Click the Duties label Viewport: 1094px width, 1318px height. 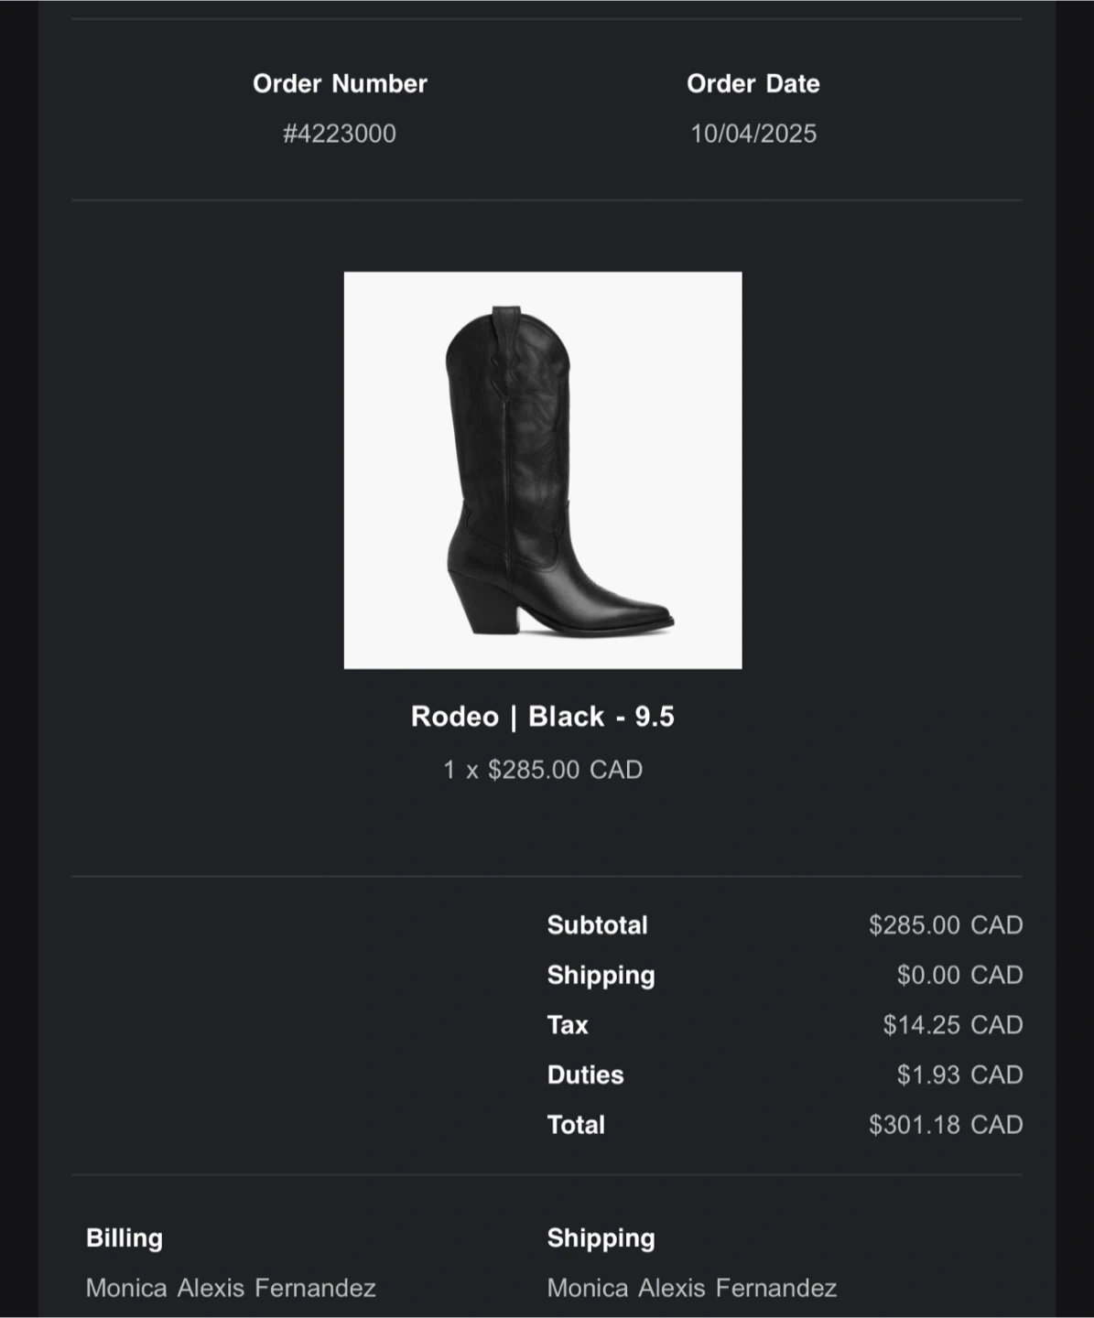585,1075
